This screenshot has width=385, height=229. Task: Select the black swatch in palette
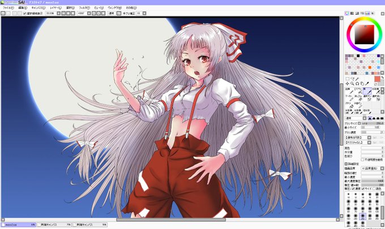tap(358, 55)
